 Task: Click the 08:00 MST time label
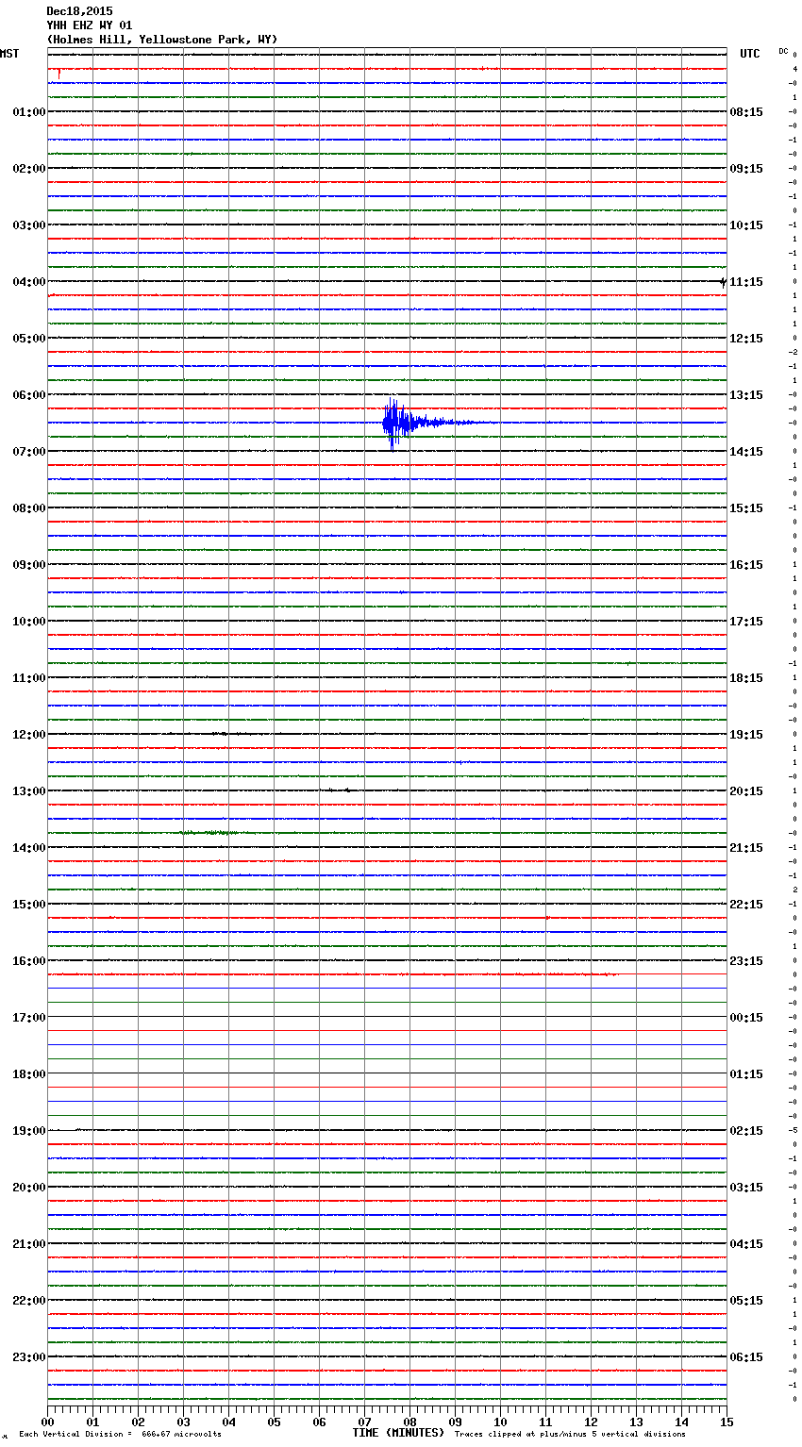28,508
